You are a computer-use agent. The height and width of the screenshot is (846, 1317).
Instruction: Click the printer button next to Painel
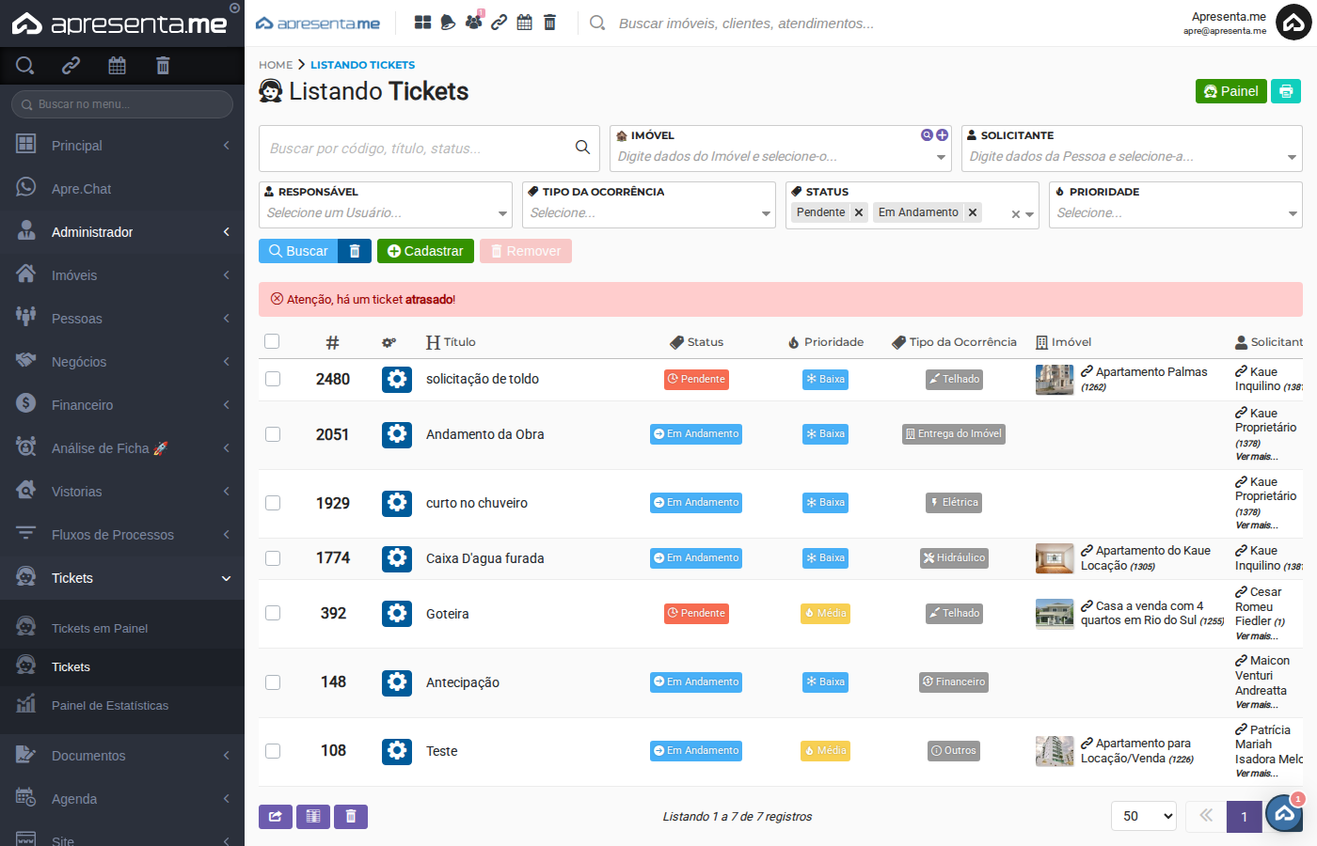[1286, 91]
